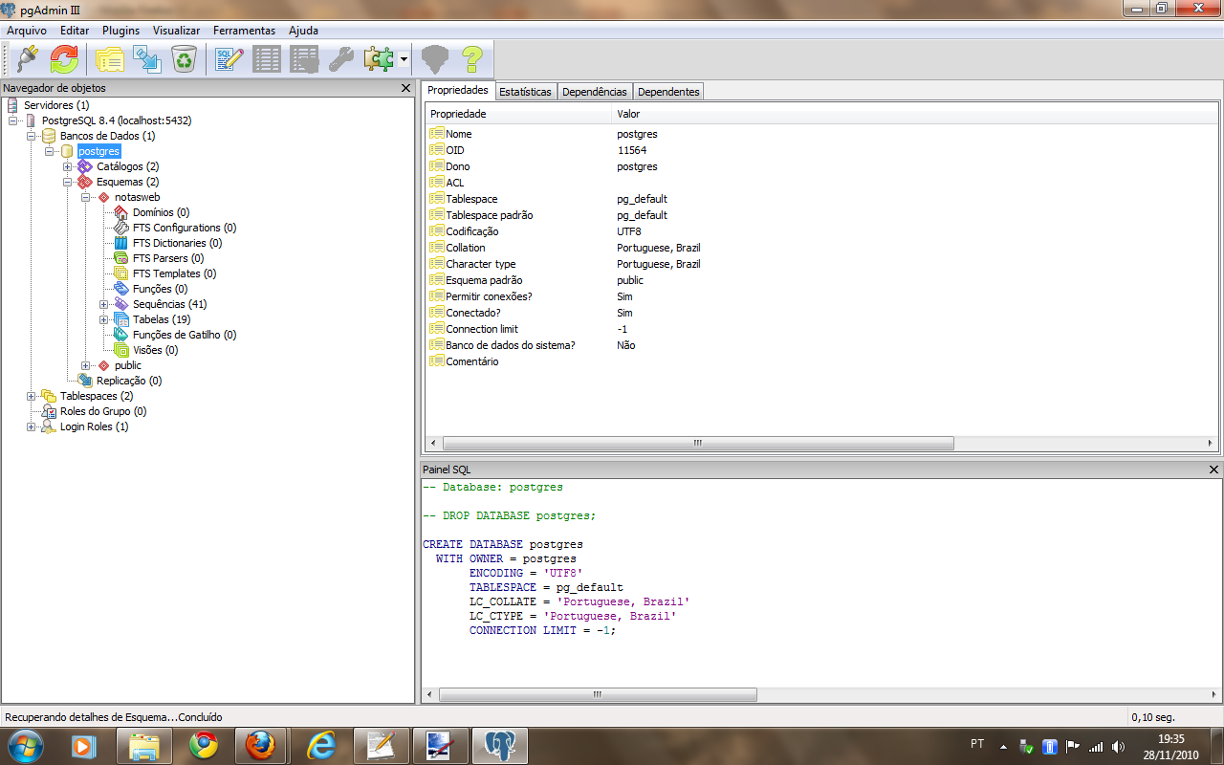Expand the Catálogos (2) node
1224x765 pixels.
coord(68,166)
